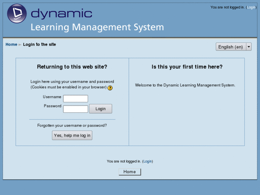Viewport: 260px width, 195px height.
Task: Click 'Cookies must be enabled in your browser' text
Action: click(68, 87)
